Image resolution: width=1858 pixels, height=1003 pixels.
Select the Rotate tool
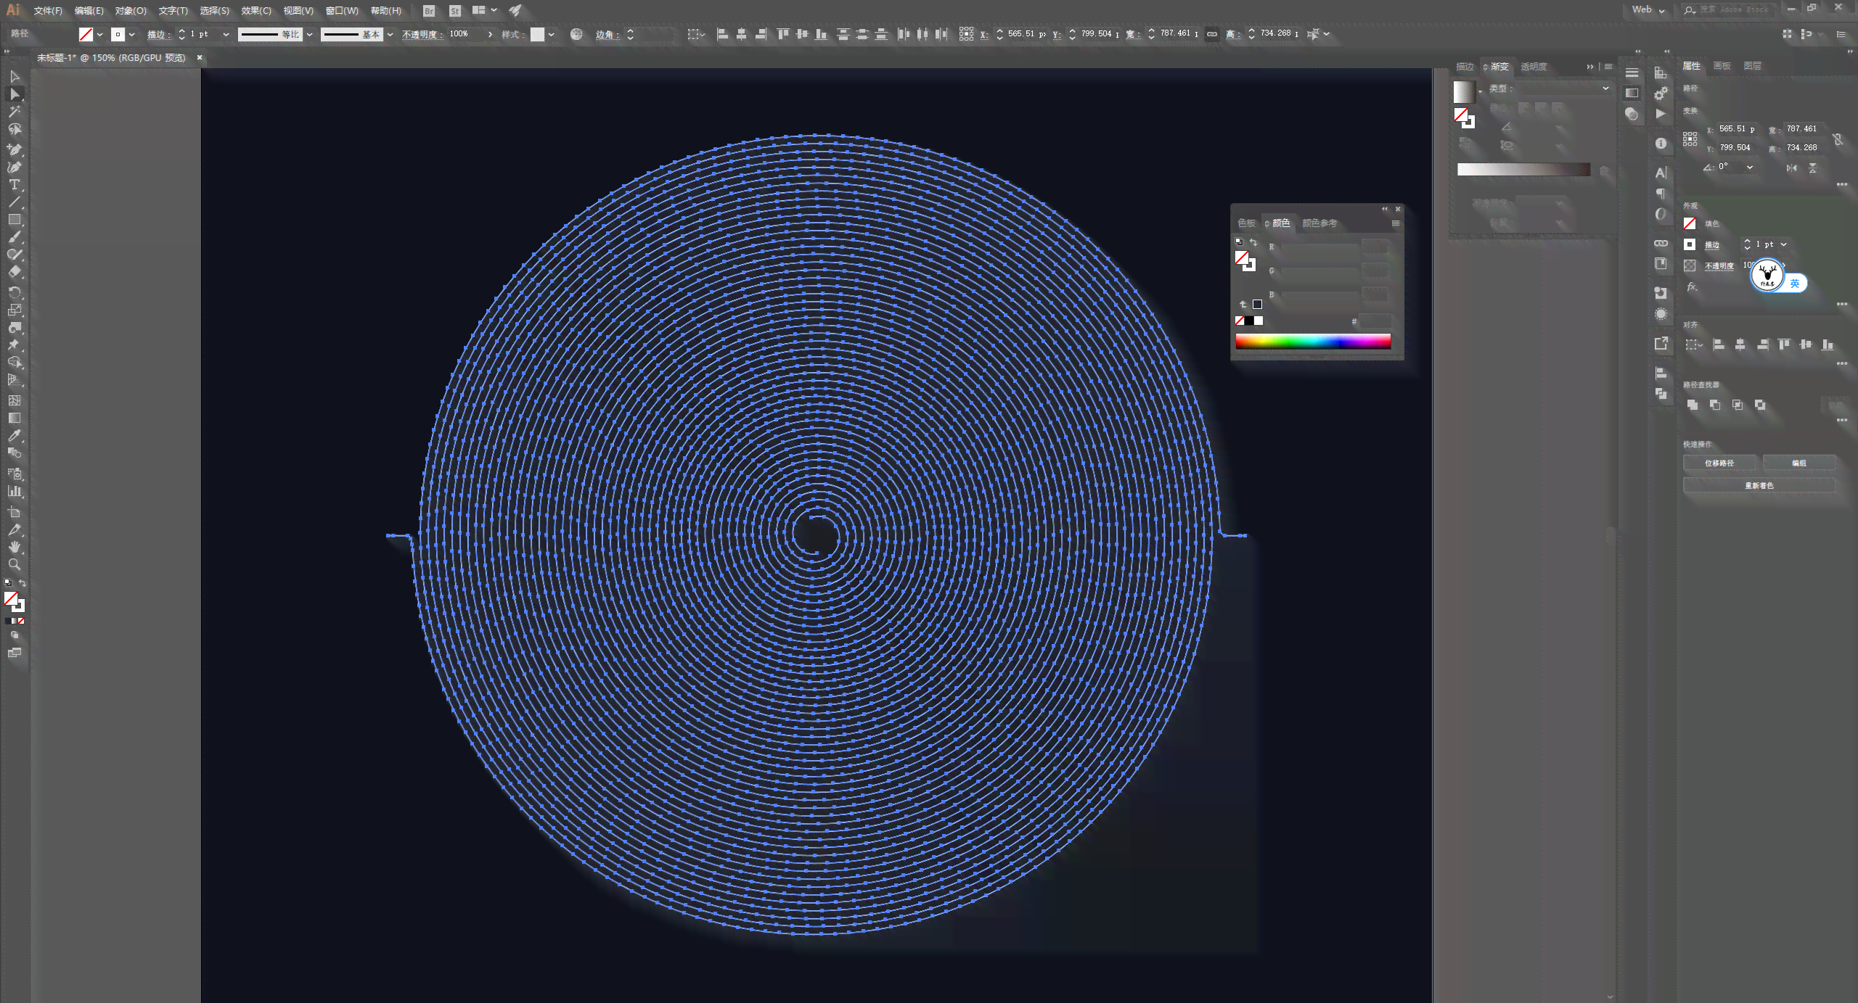[15, 292]
